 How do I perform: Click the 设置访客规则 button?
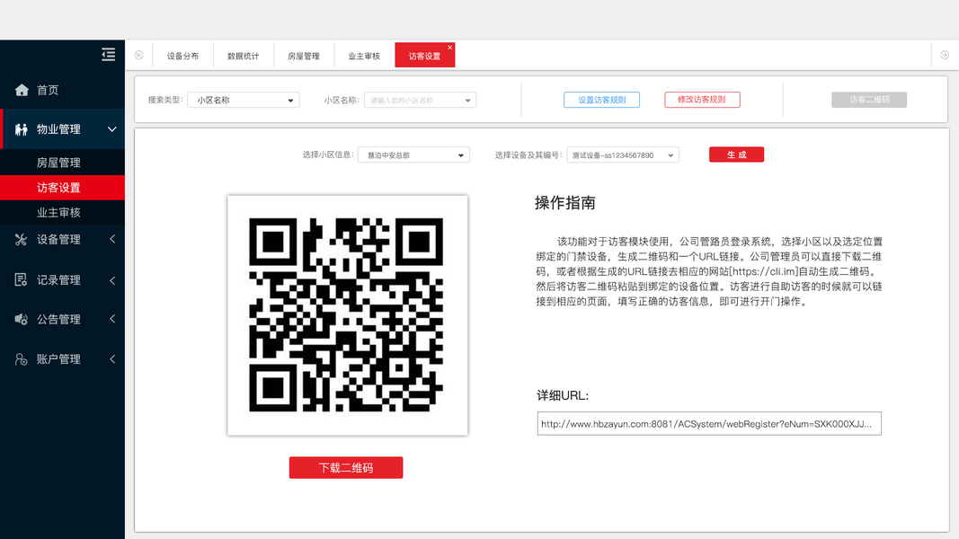[602, 100]
